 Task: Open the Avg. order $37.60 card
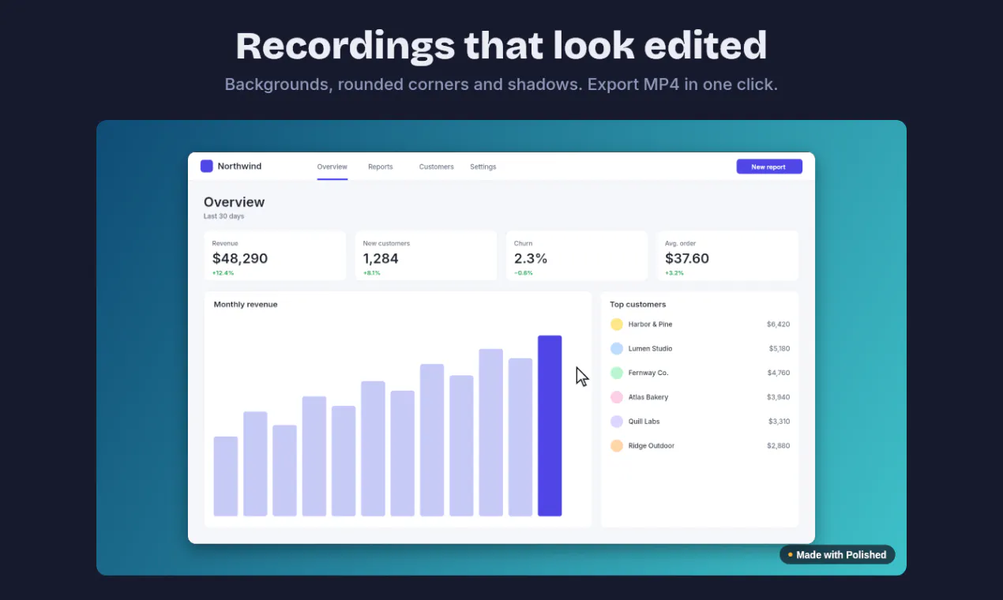(727, 256)
